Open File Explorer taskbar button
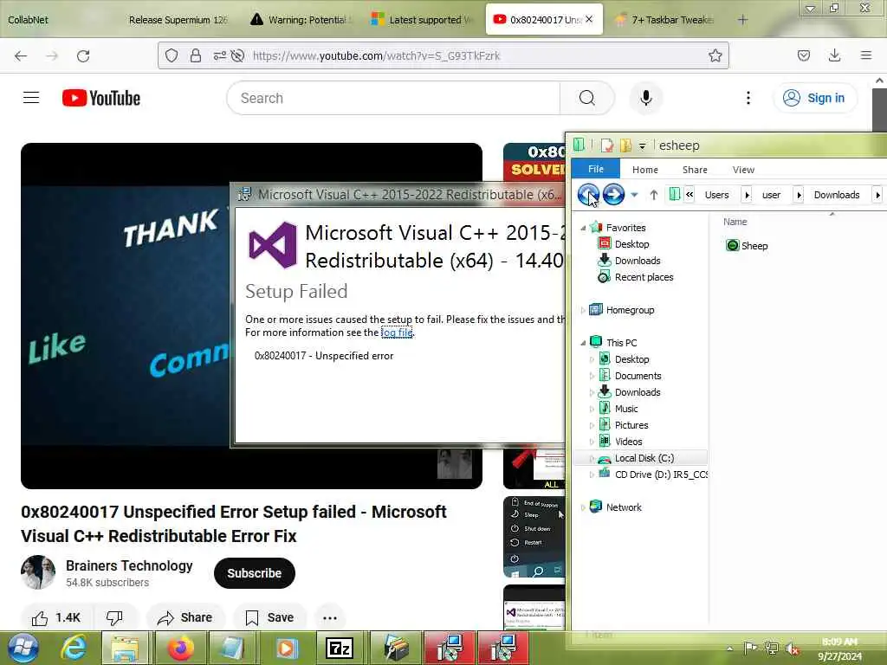The height and width of the screenshot is (665, 887). [125, 648]
